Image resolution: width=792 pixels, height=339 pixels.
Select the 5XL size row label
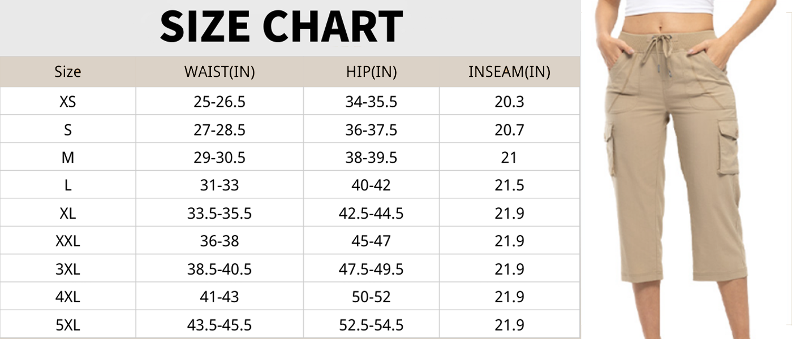68,325
